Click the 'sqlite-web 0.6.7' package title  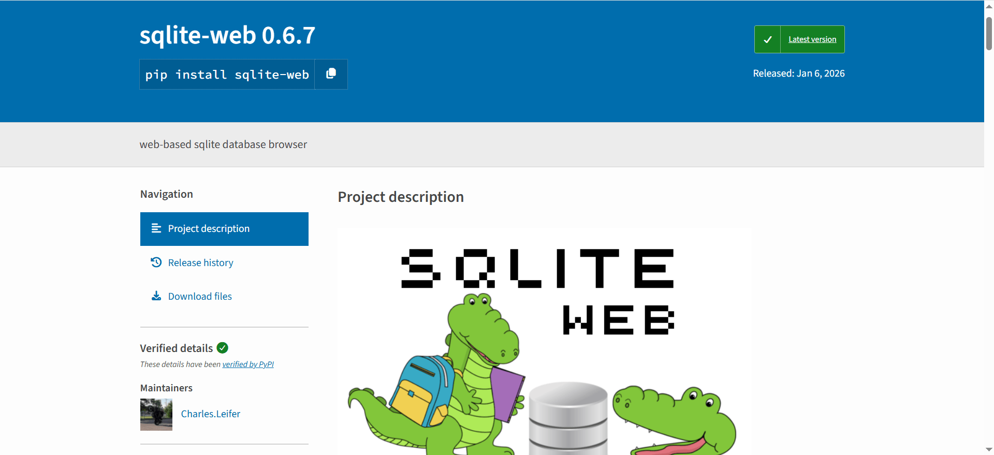pyautogui.click(x=227, y=35)
